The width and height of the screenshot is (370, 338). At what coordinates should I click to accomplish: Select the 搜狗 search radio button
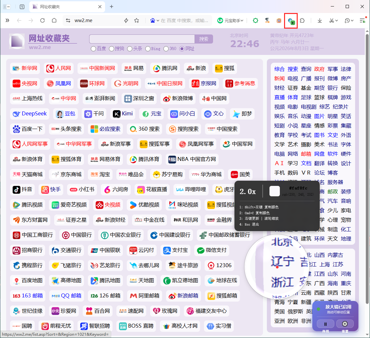(112, 49)
